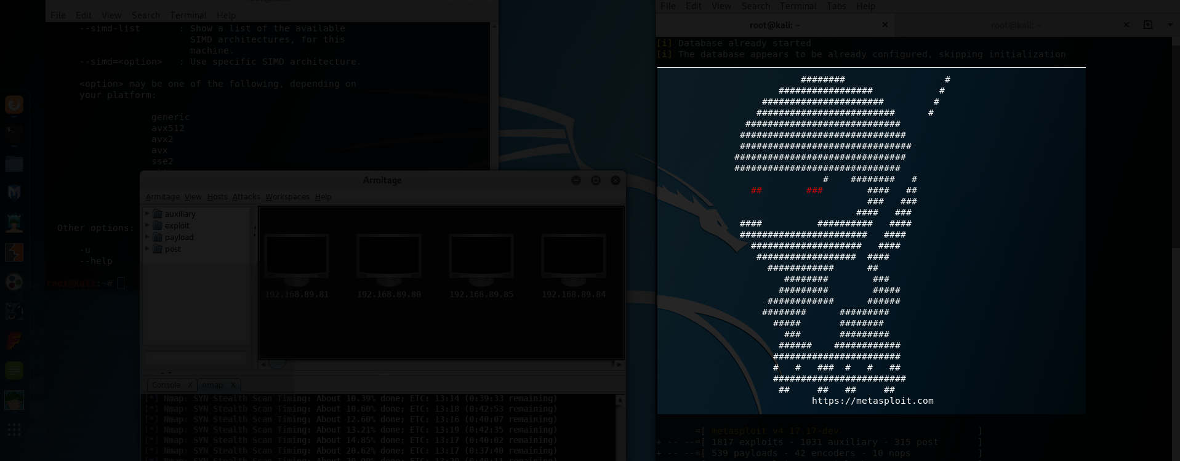Close the Console tab in Armitage
The image size is (1180, 461).
190,385
